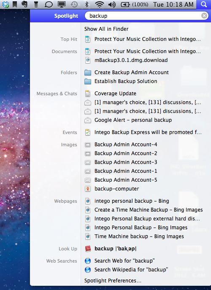
Task: Clear the search field with X button
Action: click(x=204, y=16)
